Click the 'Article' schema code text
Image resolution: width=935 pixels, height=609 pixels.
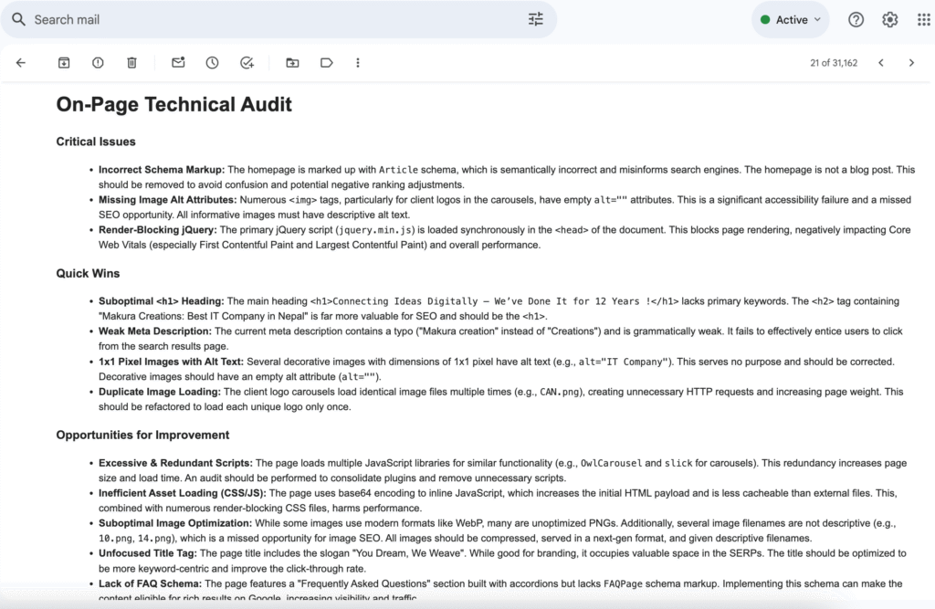coord(398,170)
